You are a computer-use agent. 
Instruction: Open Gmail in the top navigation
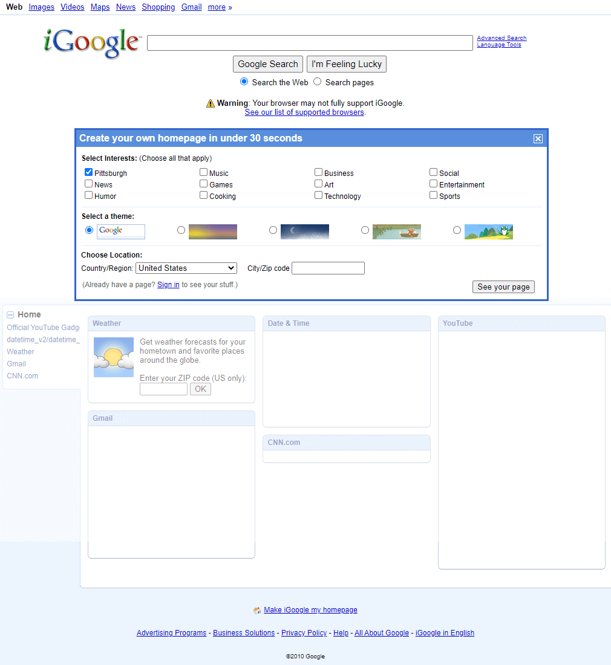pos(191,7)
